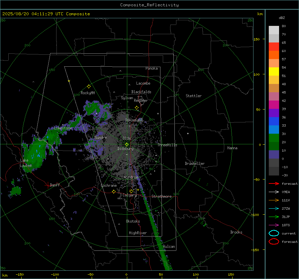Click the Vulcan city label
Image resolution: width=299 pixels, height=279 pixels.
(169, 246)
